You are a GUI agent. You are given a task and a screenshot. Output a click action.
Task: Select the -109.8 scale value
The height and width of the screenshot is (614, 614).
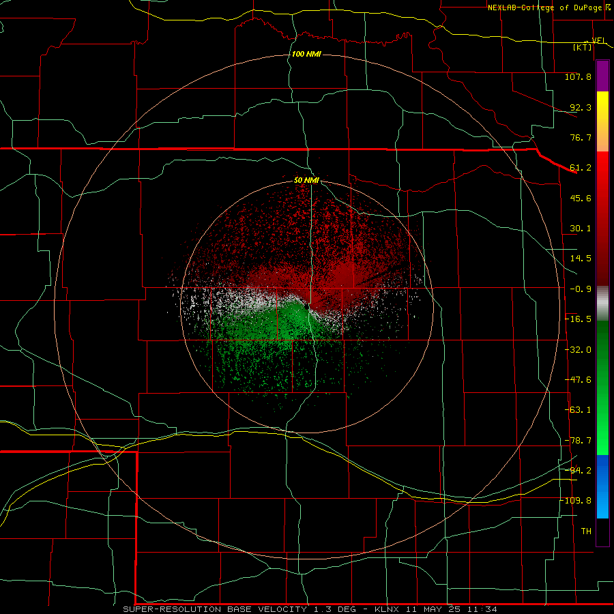(576, 501)
